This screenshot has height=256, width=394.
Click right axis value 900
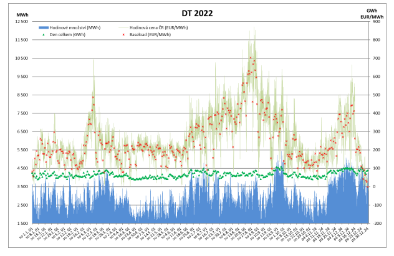click(x=377, y=22)
